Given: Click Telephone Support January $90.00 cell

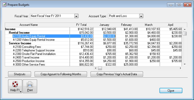Looking at the screenshot, I should coord(104,50).
